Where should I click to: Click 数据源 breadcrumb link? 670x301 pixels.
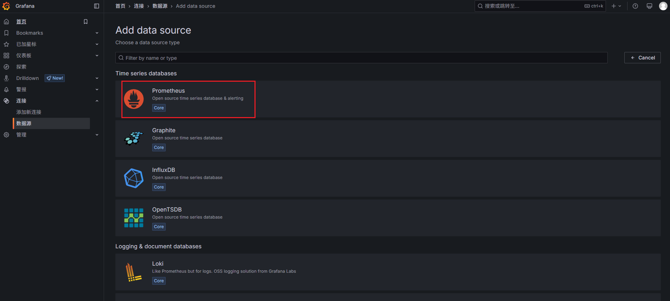tap(160, 6)
